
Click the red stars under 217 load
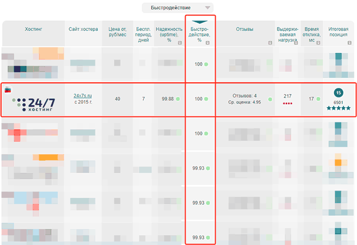[x=288, y=104]
